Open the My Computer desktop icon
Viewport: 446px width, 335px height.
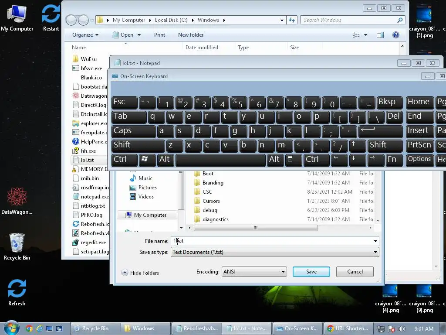click(17, 18)
